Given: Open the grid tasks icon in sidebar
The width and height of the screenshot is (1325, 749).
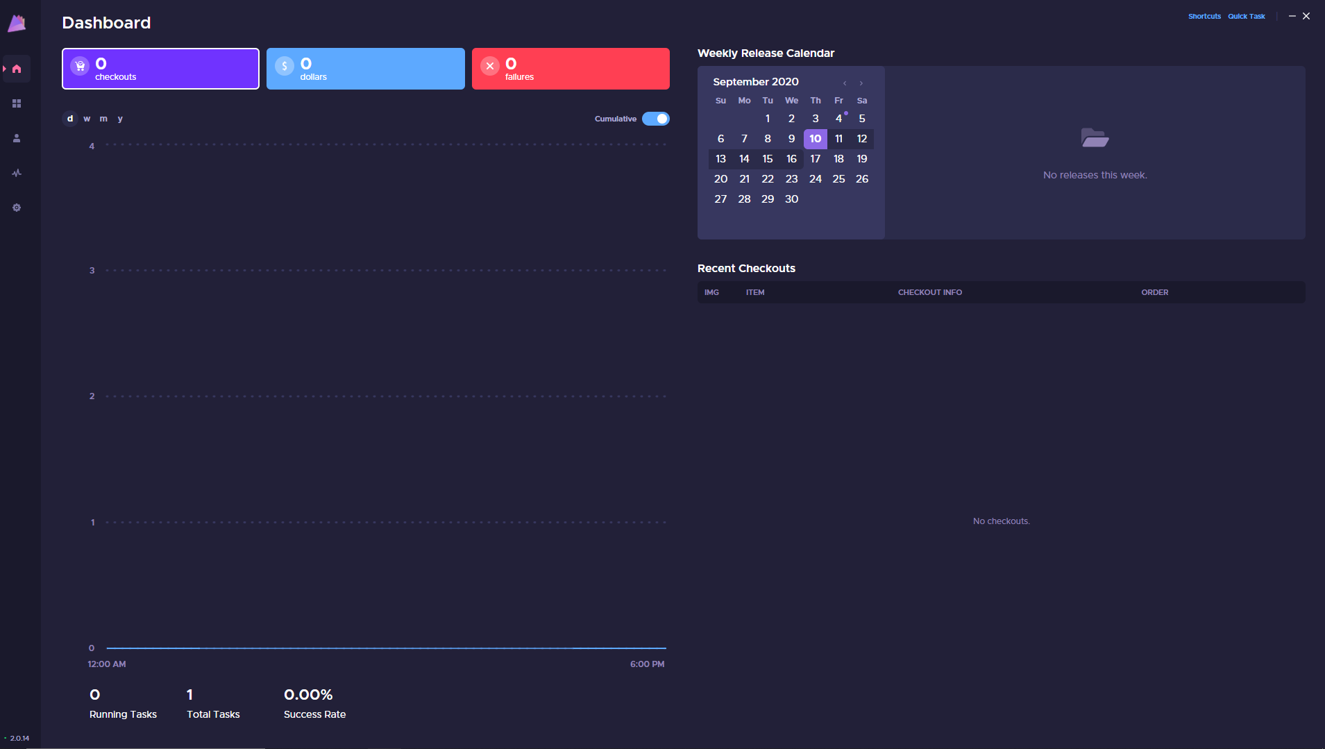Looking at the screenshot, I should 17,103.
